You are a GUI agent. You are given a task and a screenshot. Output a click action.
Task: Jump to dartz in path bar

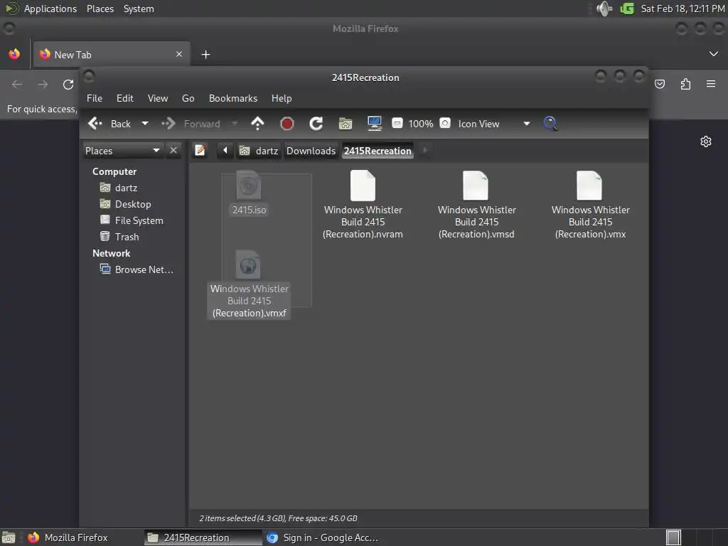259,151
